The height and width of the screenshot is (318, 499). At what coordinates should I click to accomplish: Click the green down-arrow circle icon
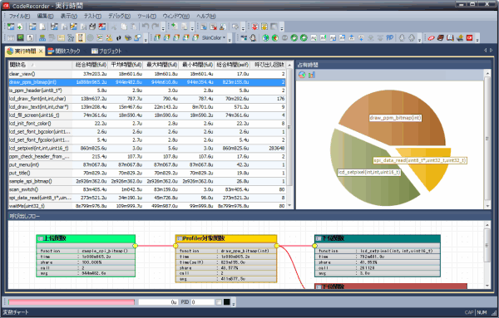click(x=294, y=38)
